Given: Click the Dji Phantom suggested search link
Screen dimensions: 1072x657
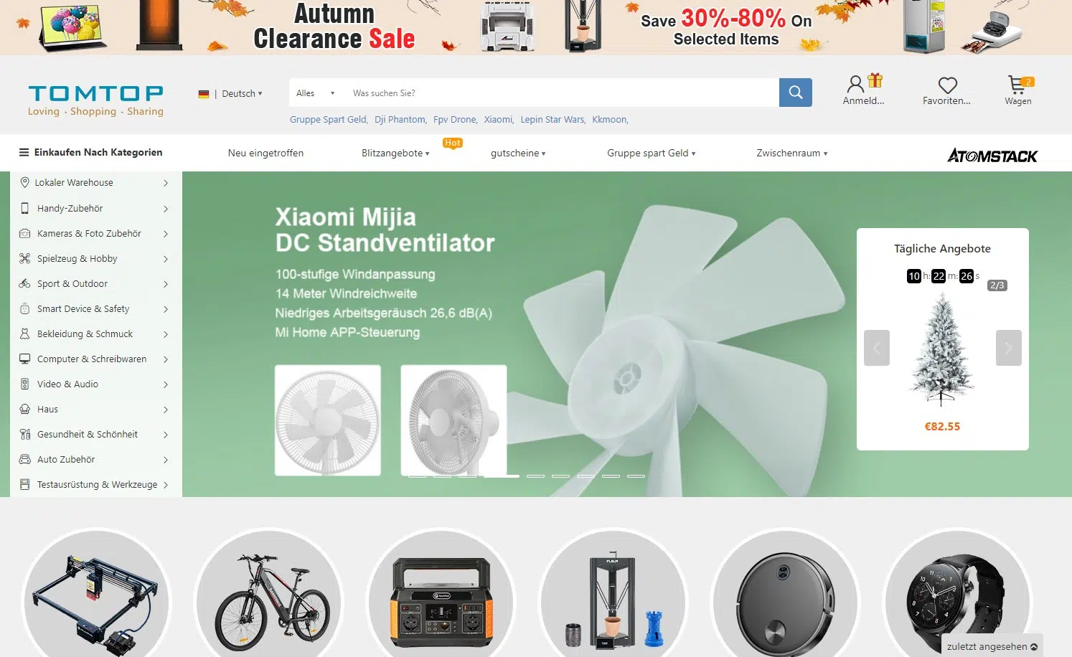Looking at the screenshot, I should (x=400, y=120).
